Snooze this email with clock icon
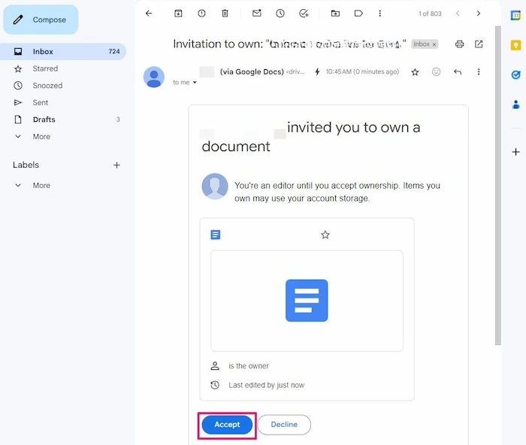The height and width of the screenshot is (445, 526). pos(280,14)
